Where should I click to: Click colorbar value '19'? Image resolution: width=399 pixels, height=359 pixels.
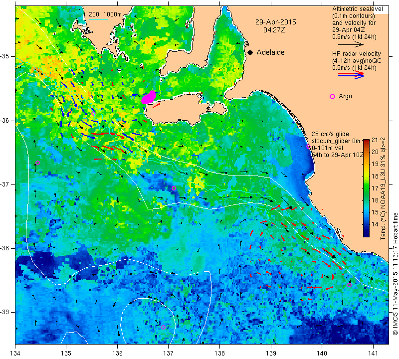375,164
